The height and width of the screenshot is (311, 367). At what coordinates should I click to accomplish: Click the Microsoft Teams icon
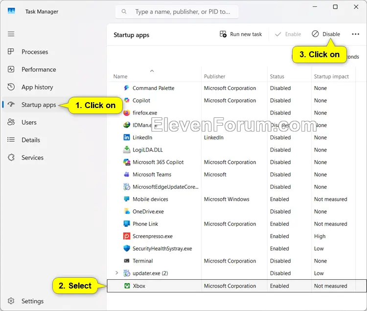click(x=127, y=175)
